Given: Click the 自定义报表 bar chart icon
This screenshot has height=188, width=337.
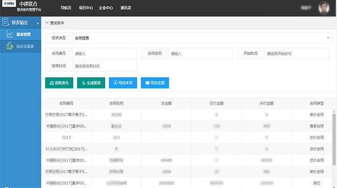Looking at the screenshot, I should pyautogui.click(x=10, y=46).
